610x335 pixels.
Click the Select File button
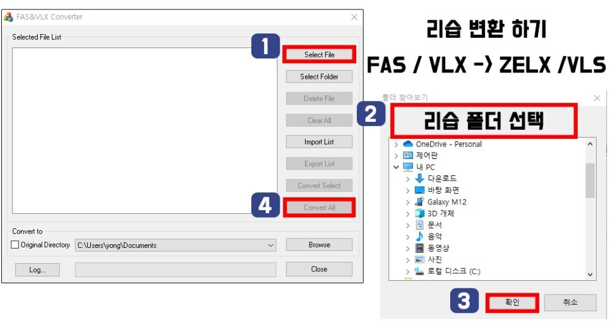[319, 55]
